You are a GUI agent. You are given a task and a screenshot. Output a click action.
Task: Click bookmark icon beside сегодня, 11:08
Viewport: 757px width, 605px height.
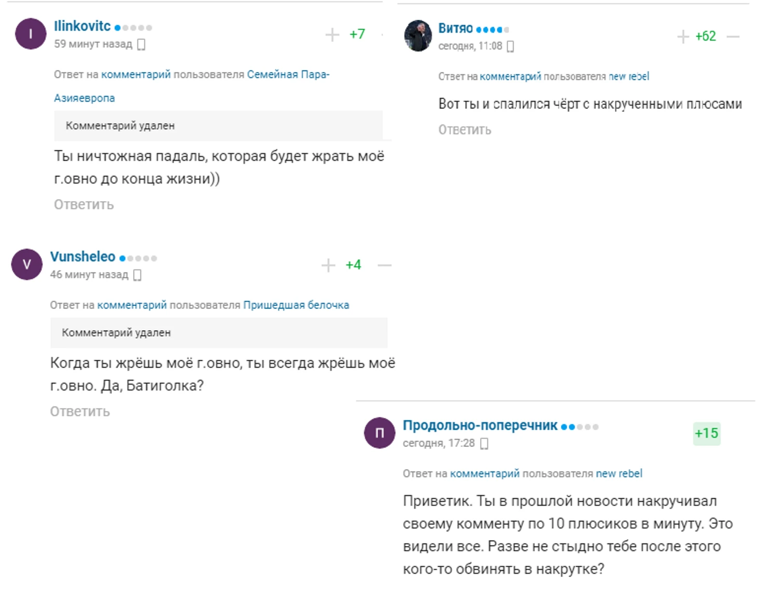pos(510,47)
